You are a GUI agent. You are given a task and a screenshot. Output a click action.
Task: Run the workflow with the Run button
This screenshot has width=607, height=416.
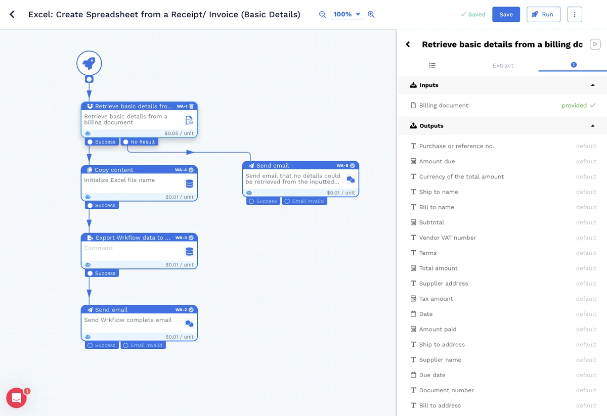[x=543, y=15]
